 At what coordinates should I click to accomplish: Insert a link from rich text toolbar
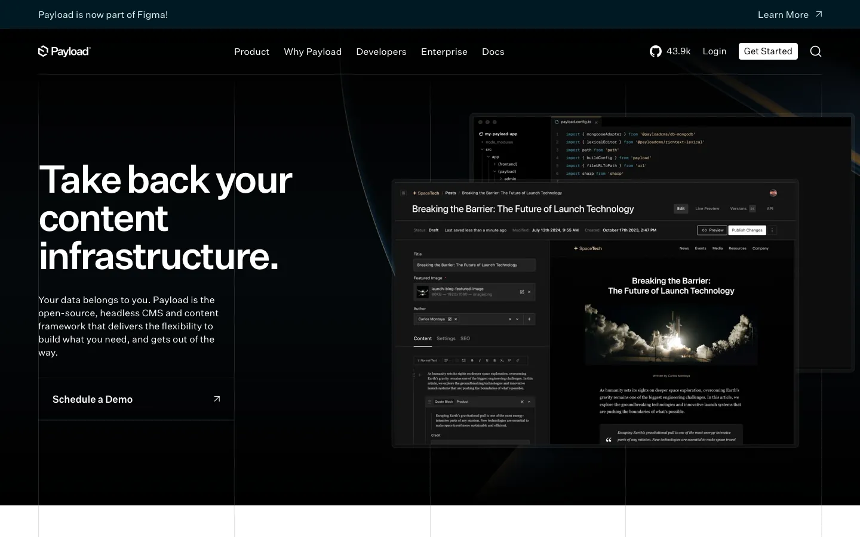(x=518, y=360)
